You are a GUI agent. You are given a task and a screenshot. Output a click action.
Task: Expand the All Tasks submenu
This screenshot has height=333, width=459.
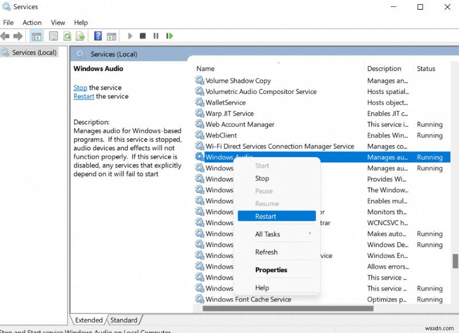(x=267, y=234)
